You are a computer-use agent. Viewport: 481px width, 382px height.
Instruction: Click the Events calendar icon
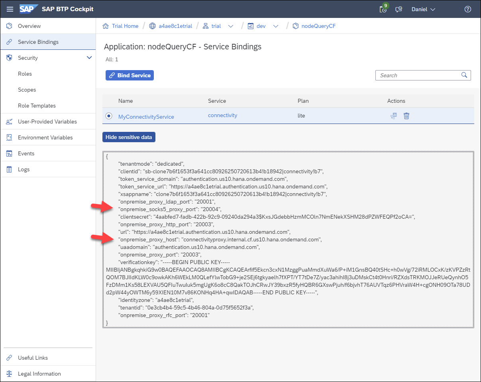point(9,153)
